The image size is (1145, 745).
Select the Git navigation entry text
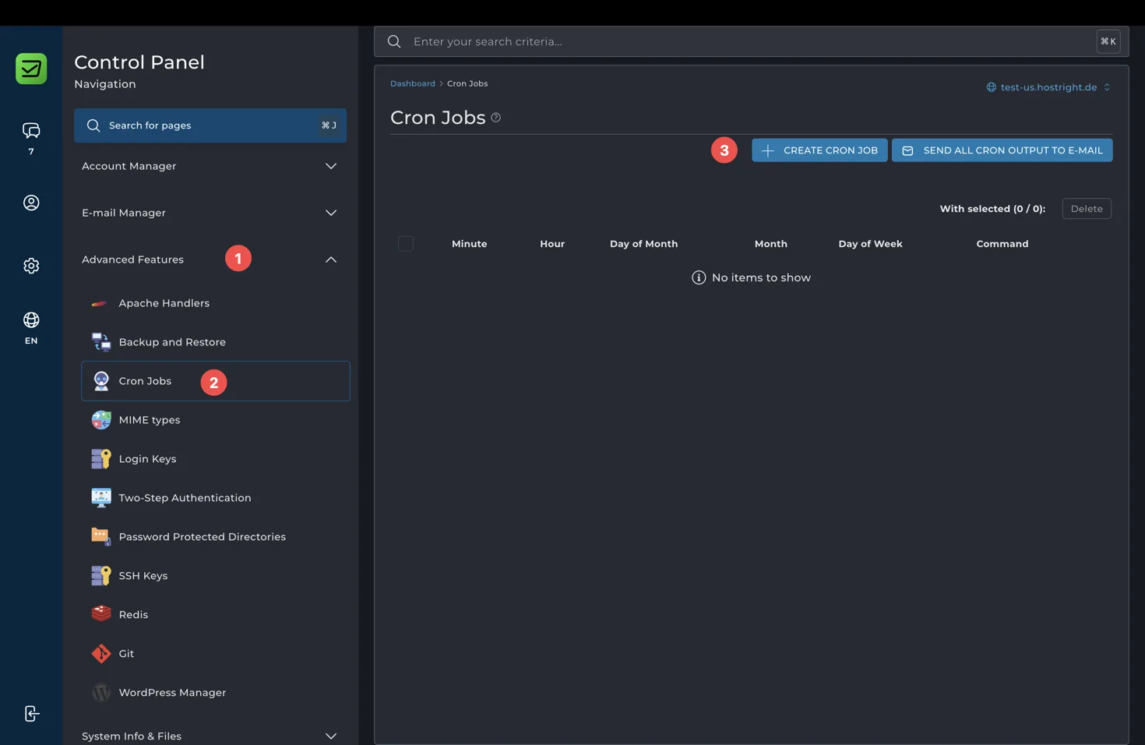point(126,654)
